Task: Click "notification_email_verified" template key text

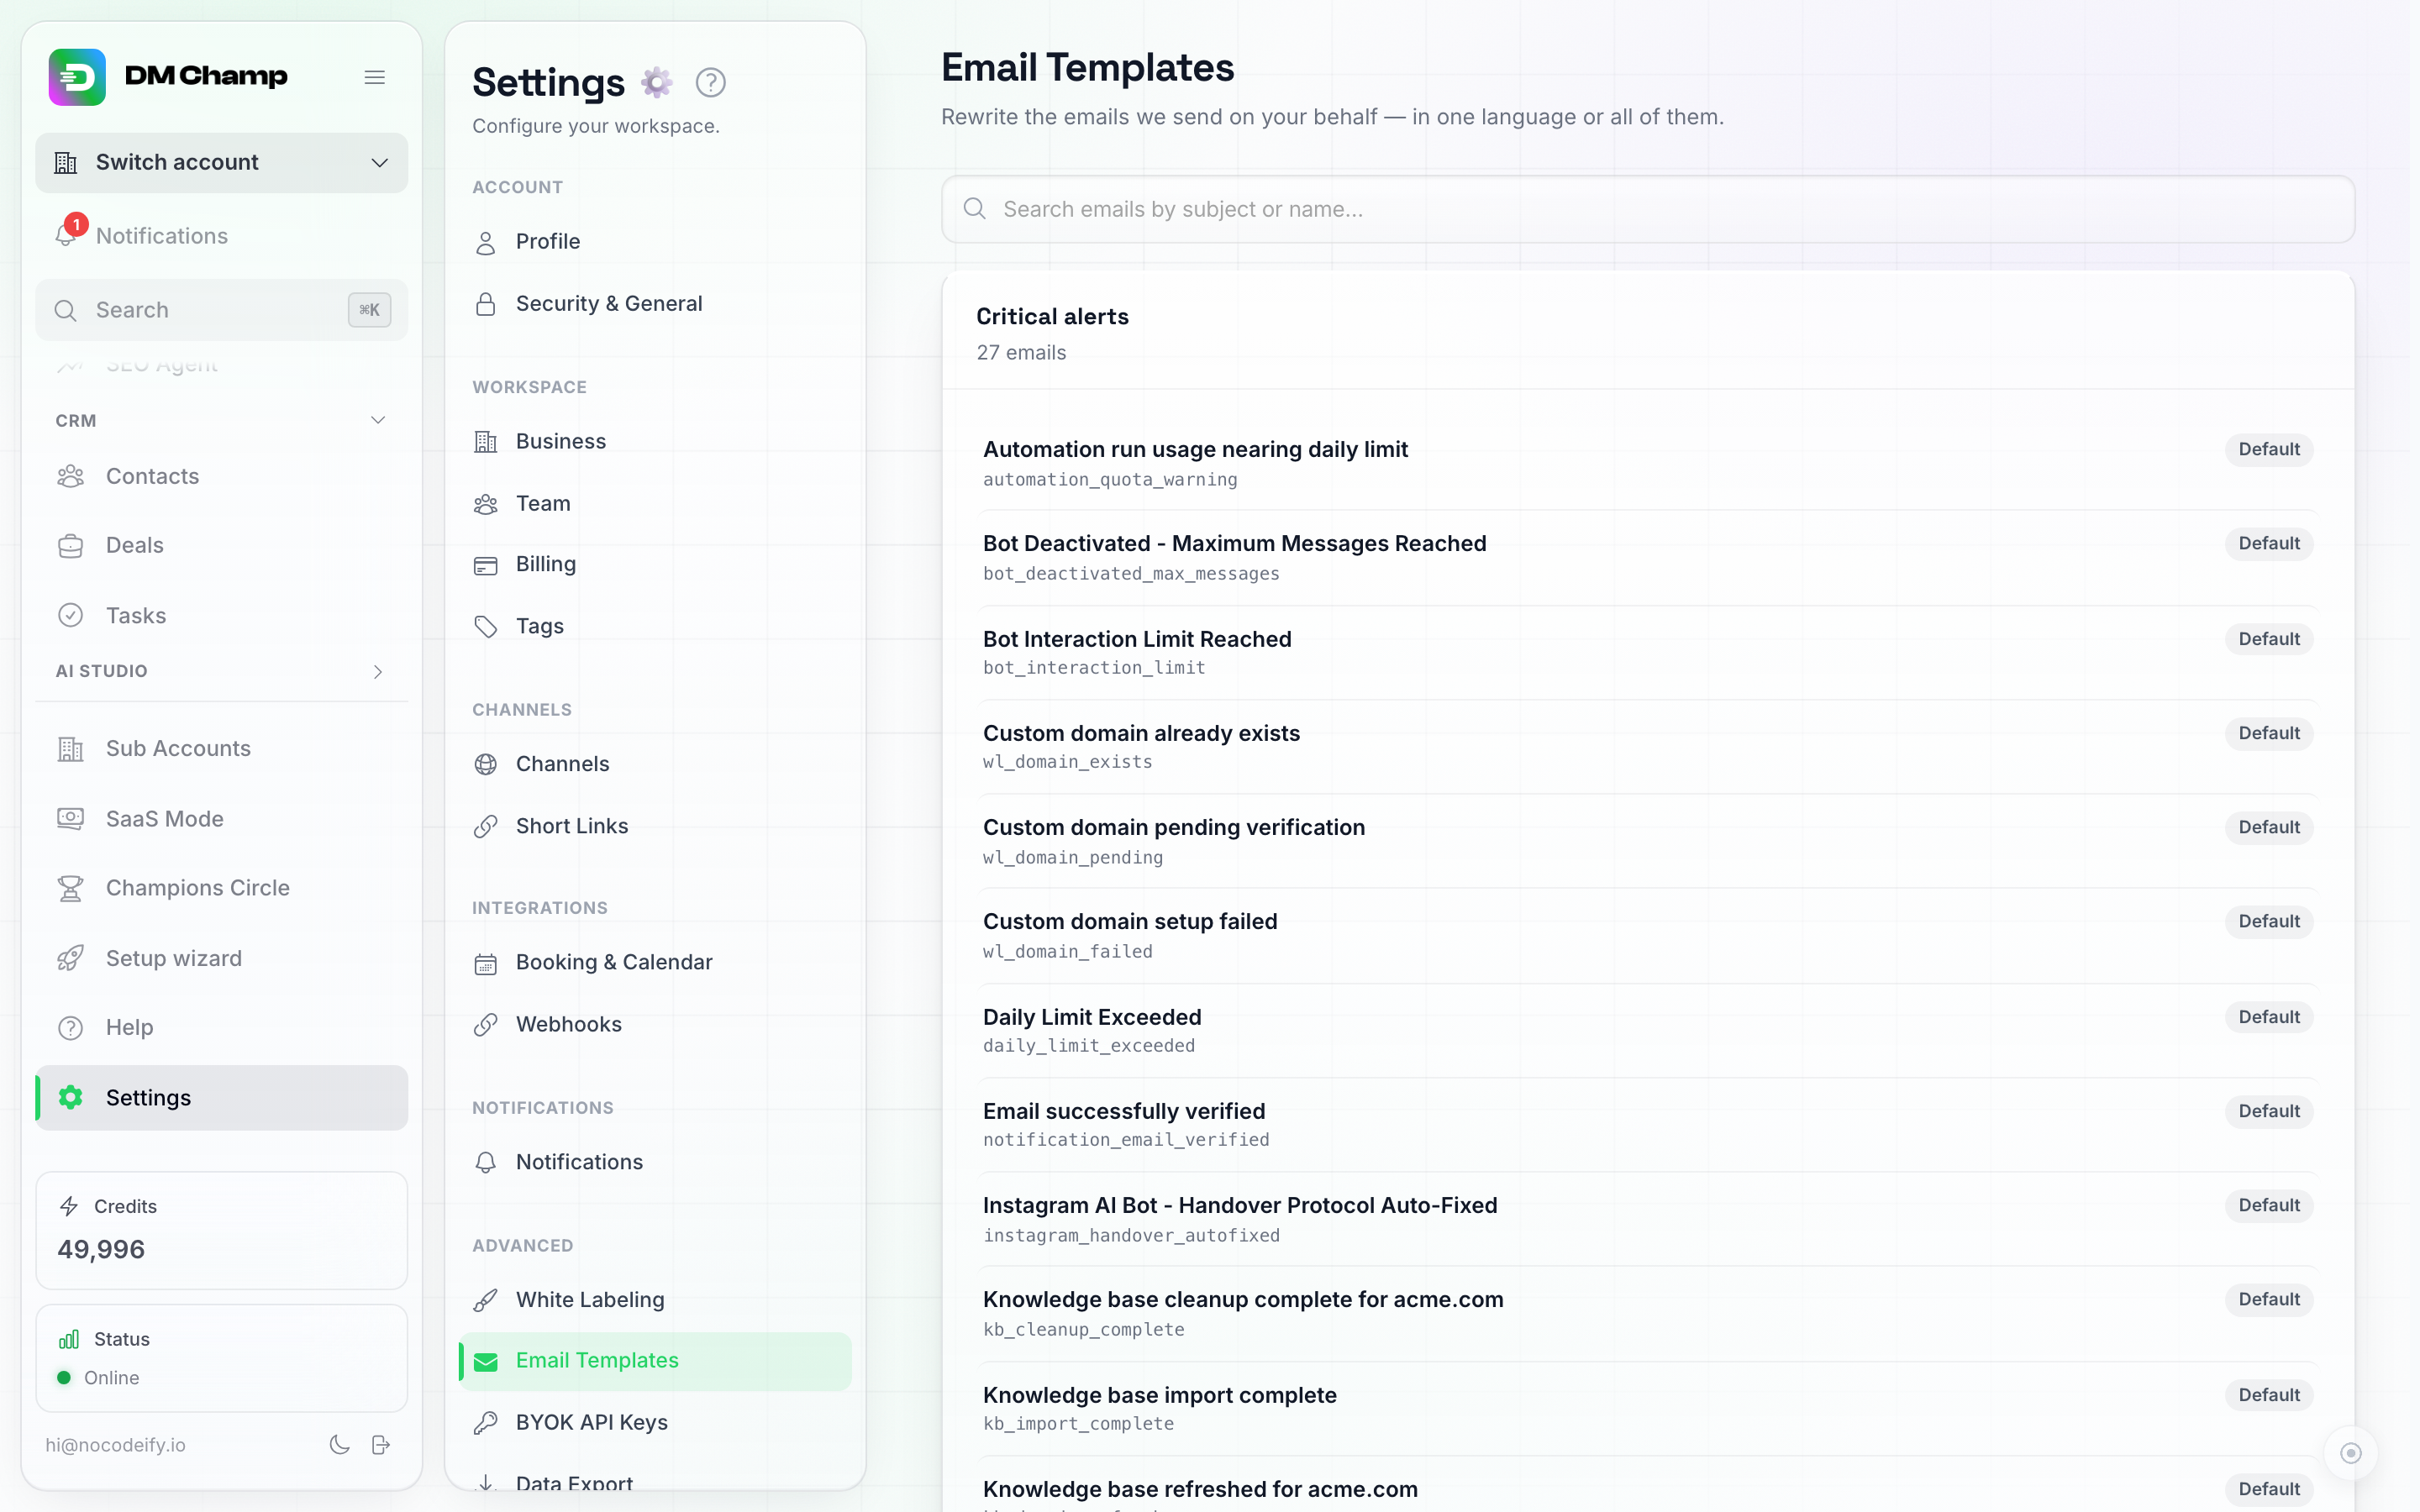Action: click(1126, 1140)
